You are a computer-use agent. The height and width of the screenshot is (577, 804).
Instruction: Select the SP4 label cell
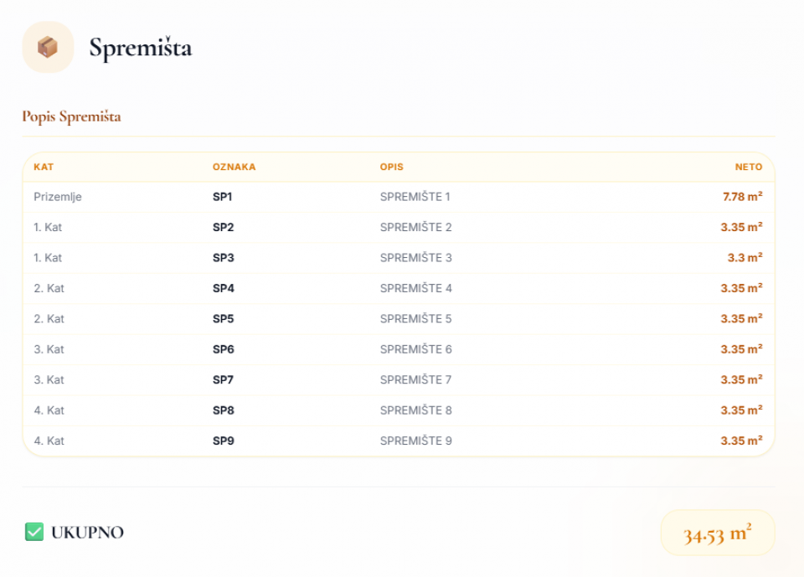click(223, 288)
